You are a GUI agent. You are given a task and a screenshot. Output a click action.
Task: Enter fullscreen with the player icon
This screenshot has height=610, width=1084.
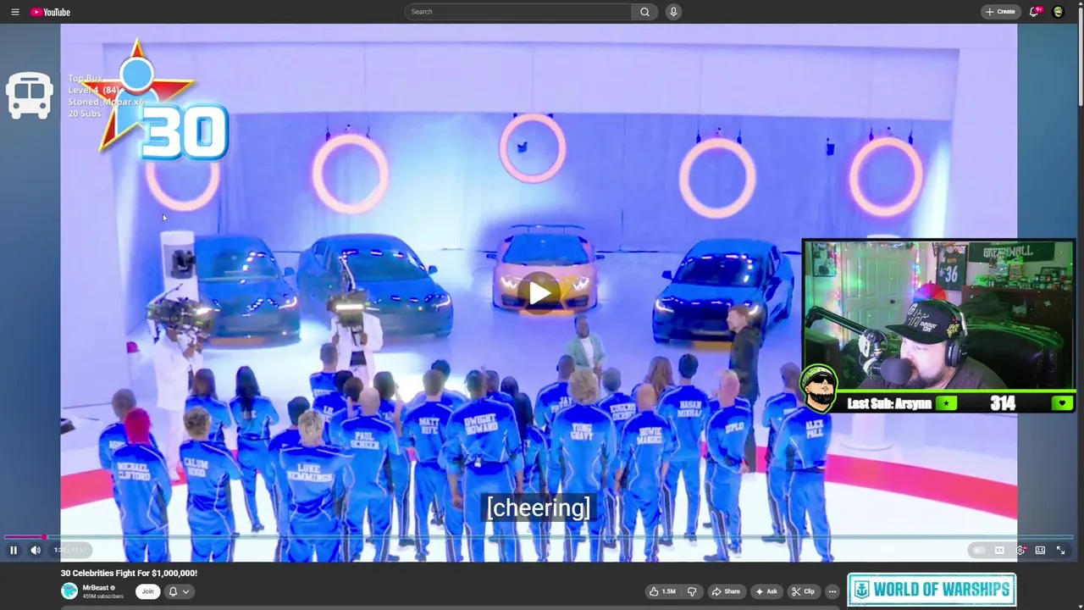click(x=1060, y=550)
